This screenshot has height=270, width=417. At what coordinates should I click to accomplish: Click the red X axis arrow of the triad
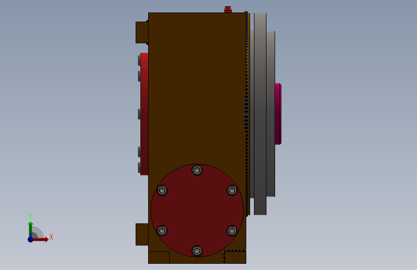pyautogui.click(x=40, y=239)
